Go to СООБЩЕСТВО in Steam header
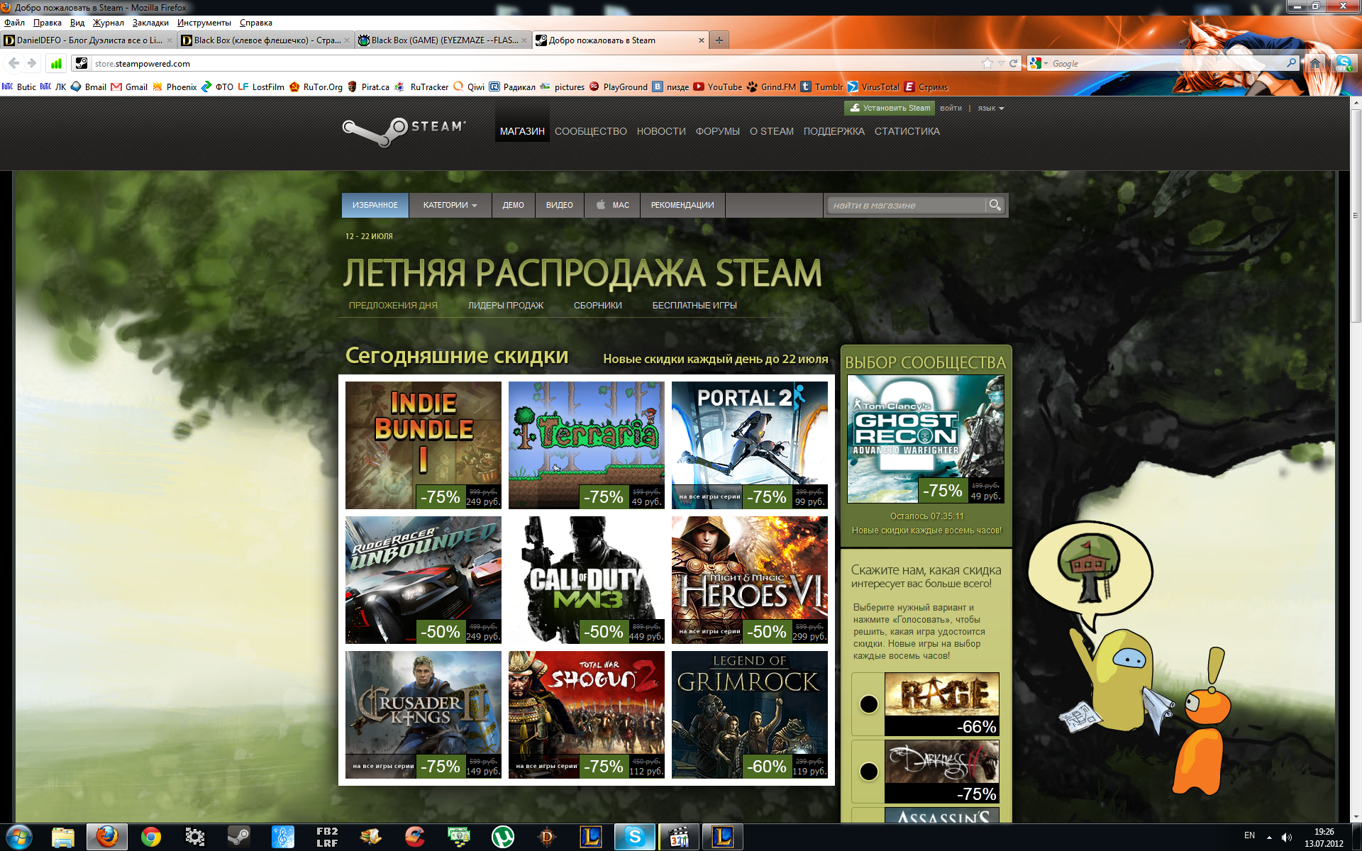This screenshot has height=851, width=1362. click(x=590, y=131)
